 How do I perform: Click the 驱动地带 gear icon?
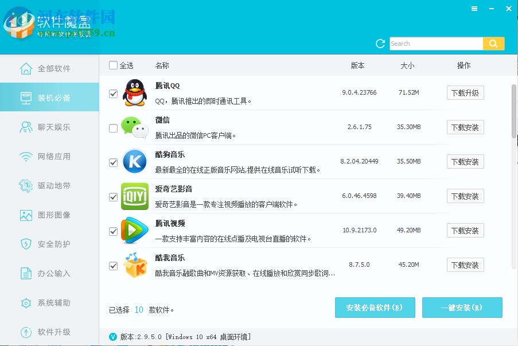click(26, 185)
